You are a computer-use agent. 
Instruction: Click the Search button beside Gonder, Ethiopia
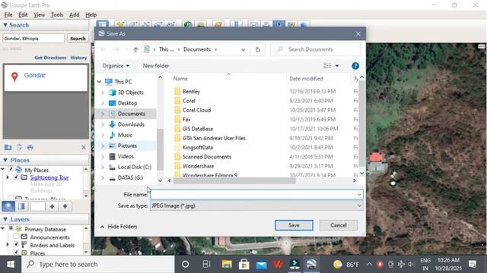[78, 39]
